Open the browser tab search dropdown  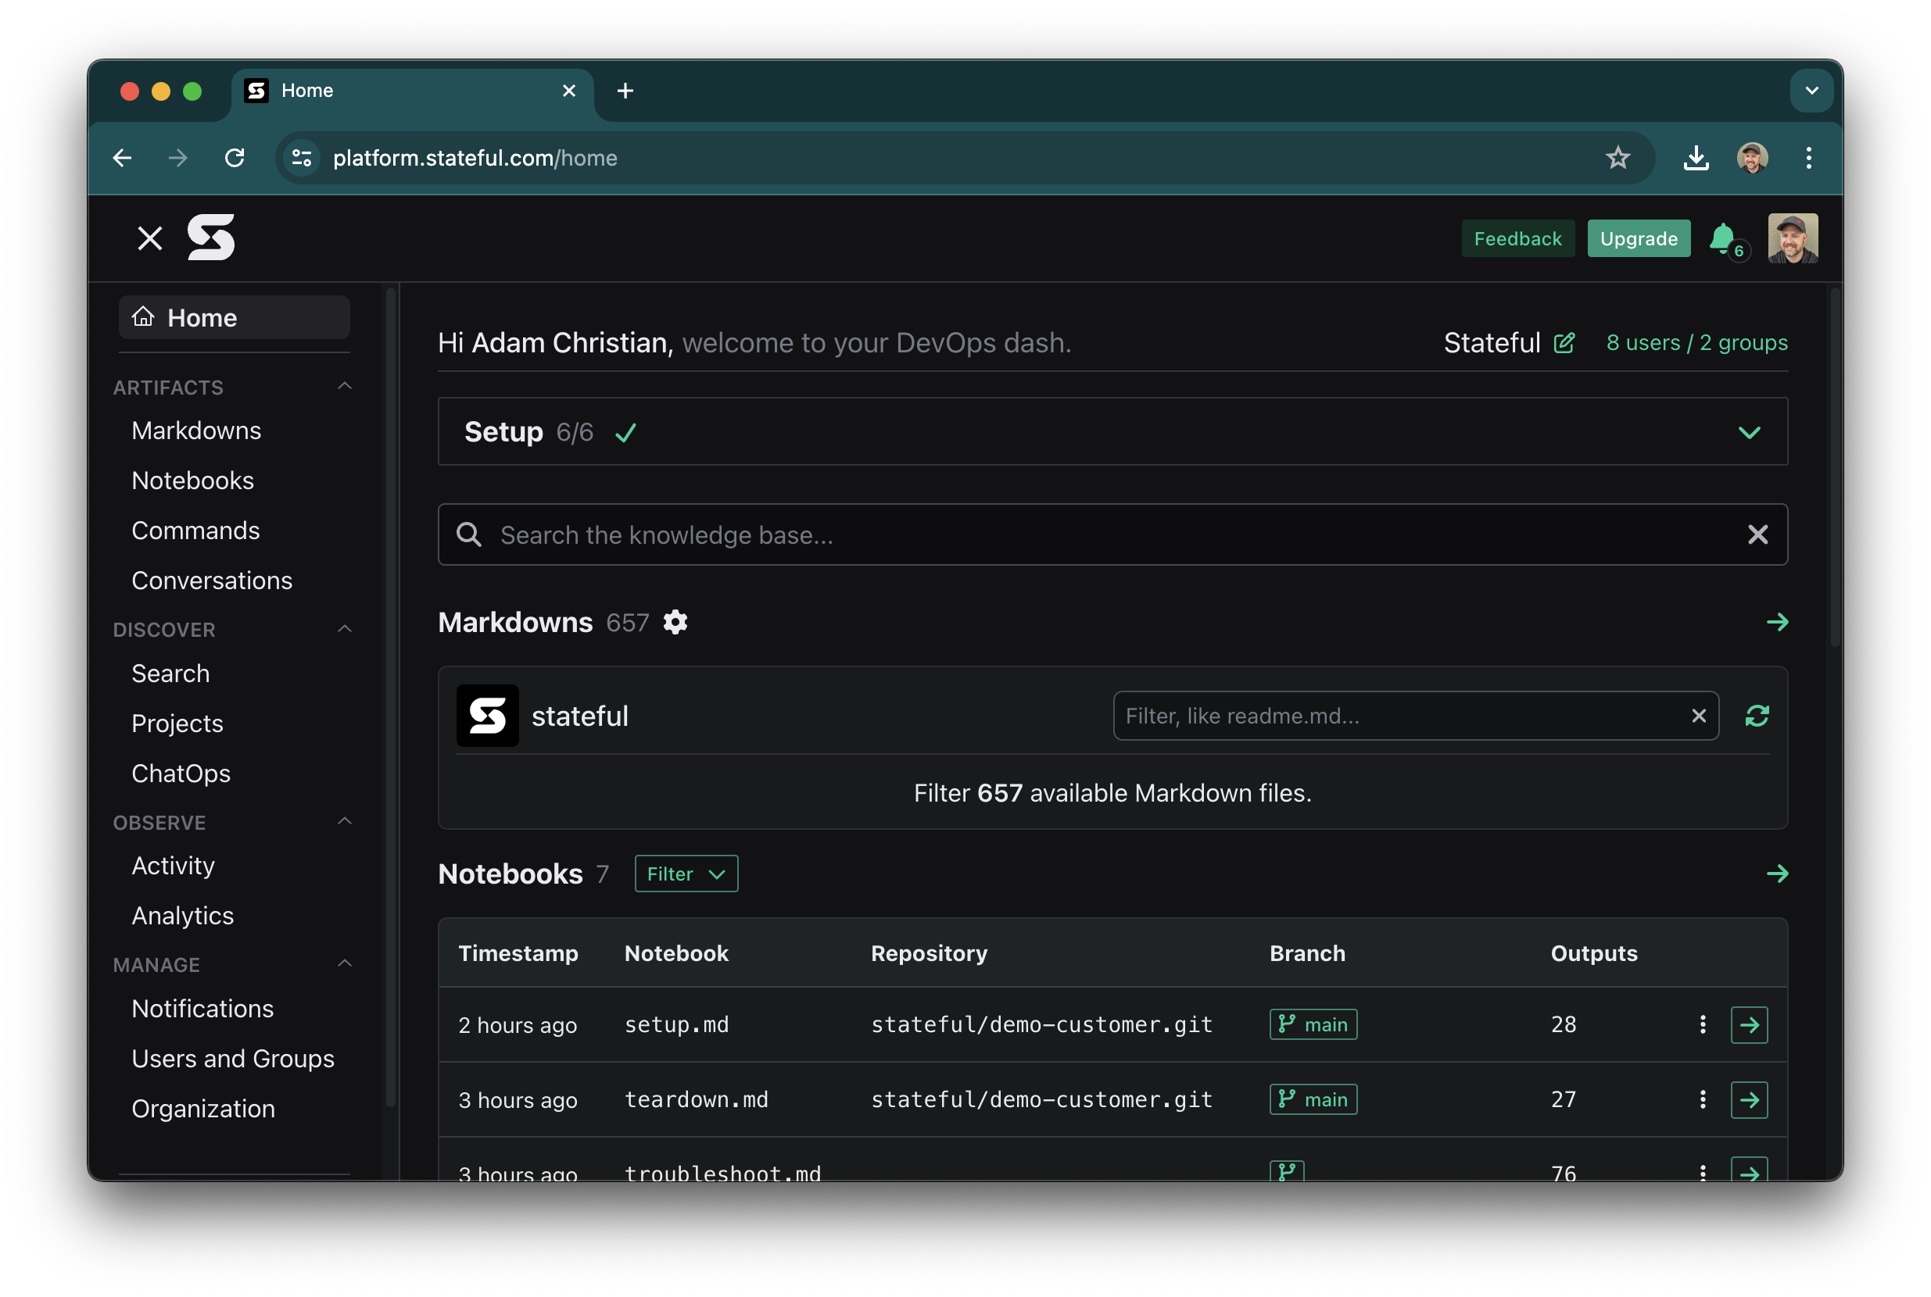coord(1812,91)
